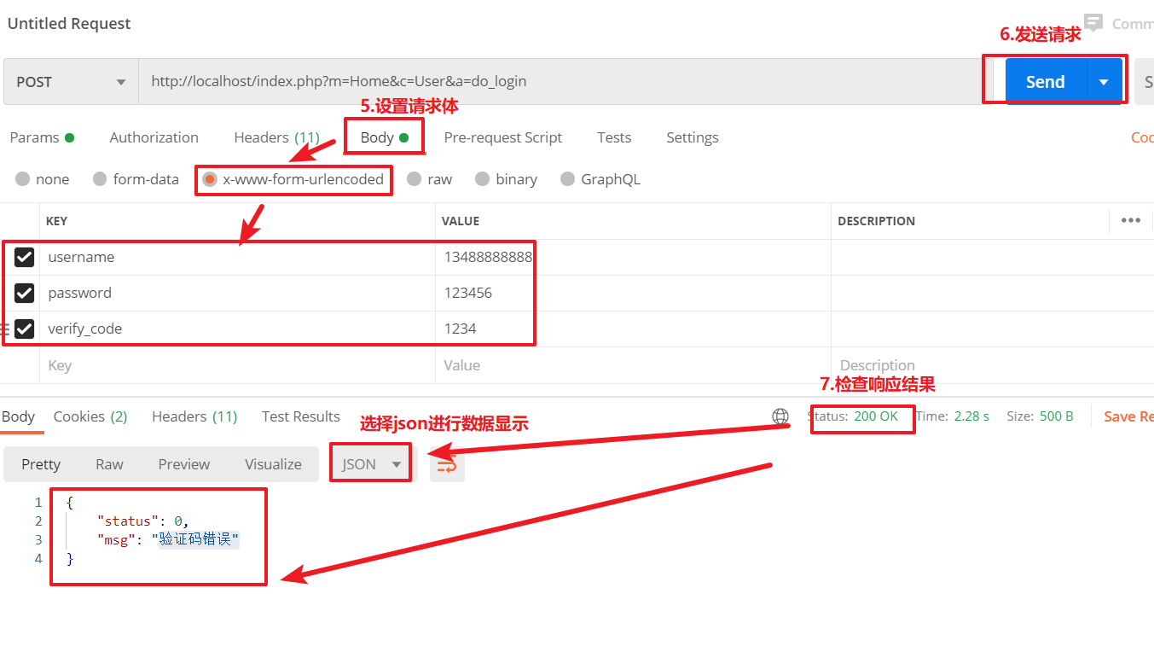The width and height of the screenshot is (1154, 646).
Task: Click the empty Description placeholder field
Action: (993, 365)
